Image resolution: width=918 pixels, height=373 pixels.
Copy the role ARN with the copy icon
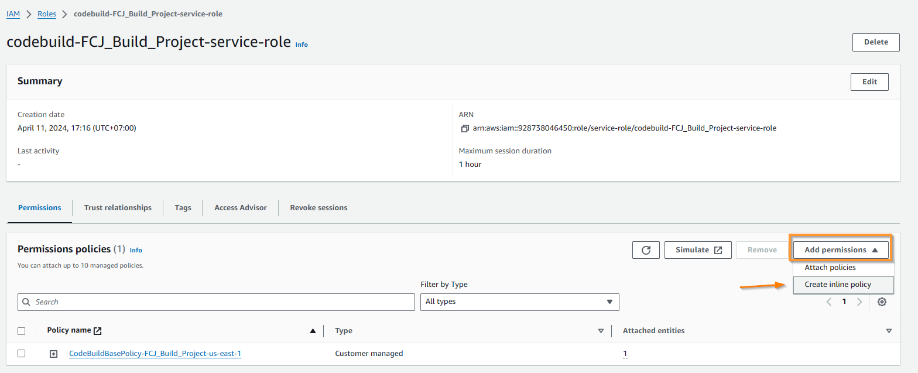coord(465,128)
